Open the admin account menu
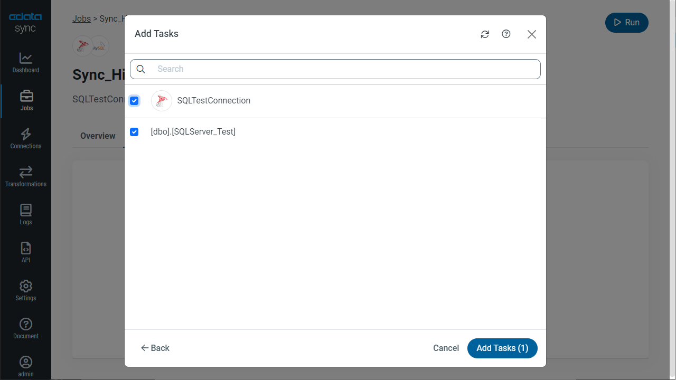 25,366
